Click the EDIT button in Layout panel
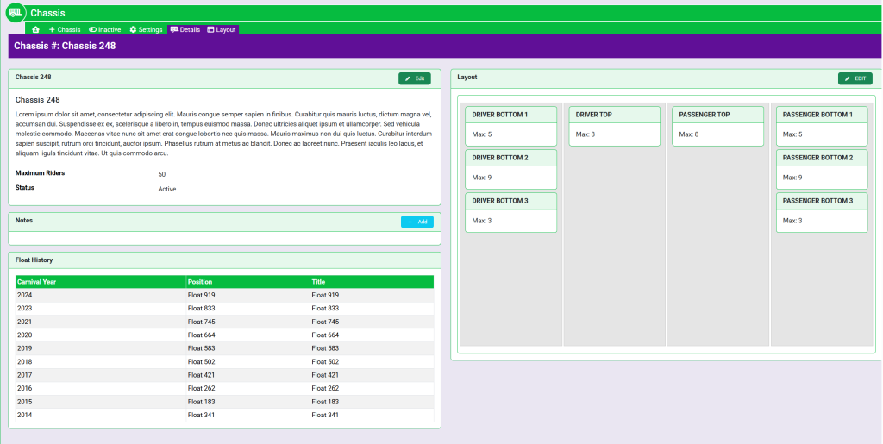This screenshot has height=444, width=883. [x=855, y=78]
